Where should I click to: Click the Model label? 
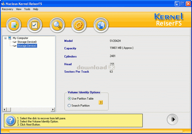(68, 41)
